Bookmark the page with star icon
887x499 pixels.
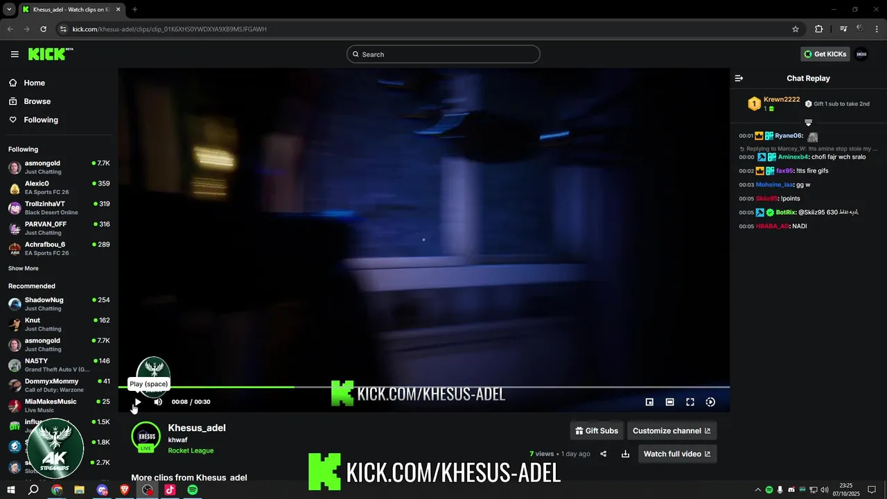coord(796,29)
